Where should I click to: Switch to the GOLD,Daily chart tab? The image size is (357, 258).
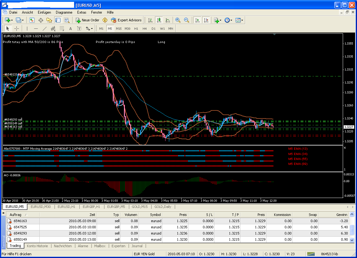click(x=163, y=207)
